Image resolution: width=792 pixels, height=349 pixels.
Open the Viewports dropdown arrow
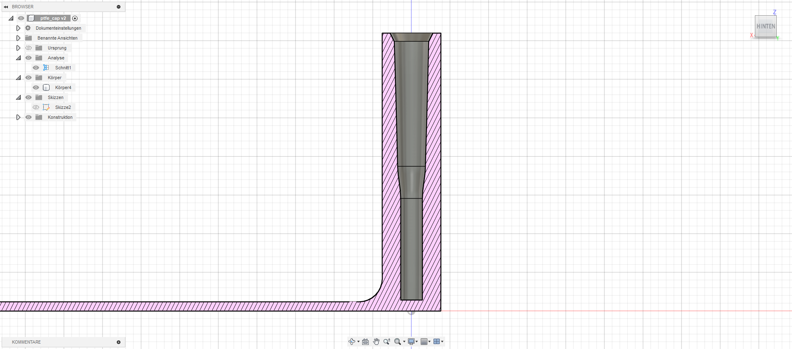(442, 342)
